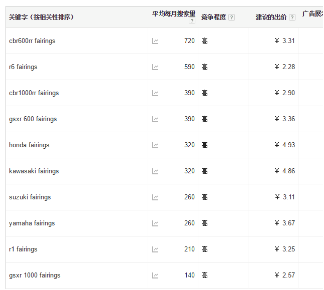Open the gsxr 1000 fairings trend chart

(155, 275)
